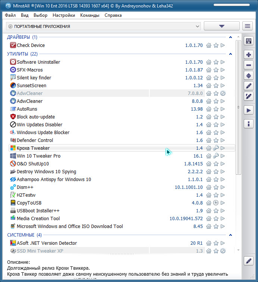
Task: Click the disabled icon for SSD Mini Tweaker XP
Action: [x=223, y=251]
